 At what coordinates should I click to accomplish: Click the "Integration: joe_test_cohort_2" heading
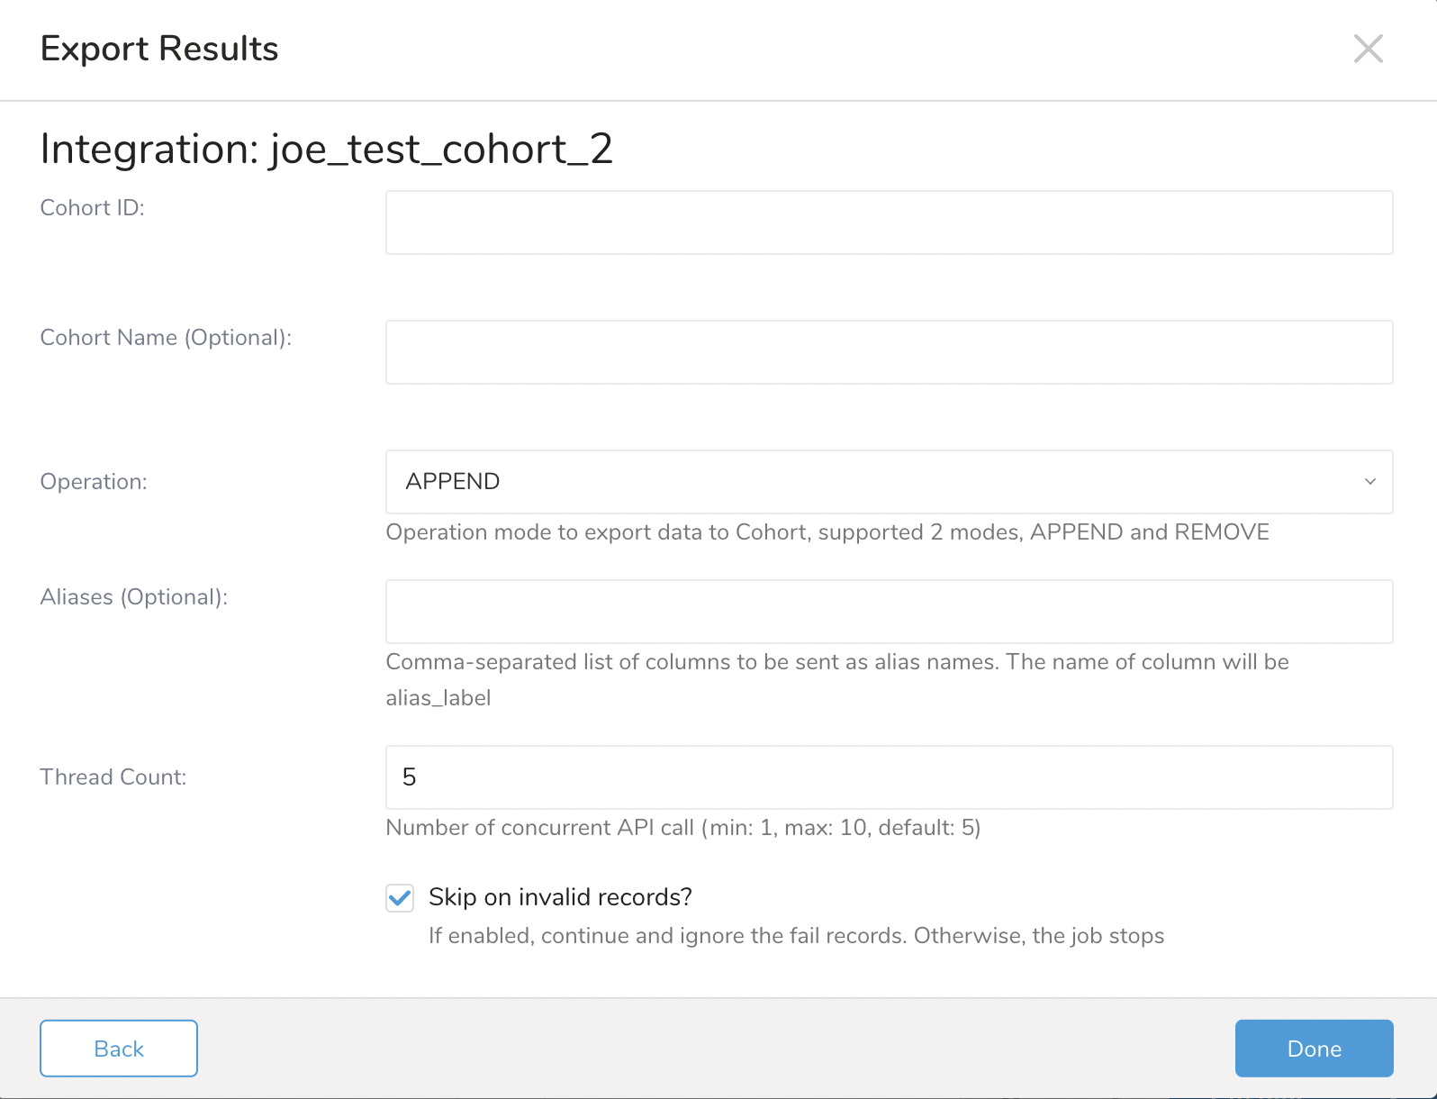tap(327, 149)
